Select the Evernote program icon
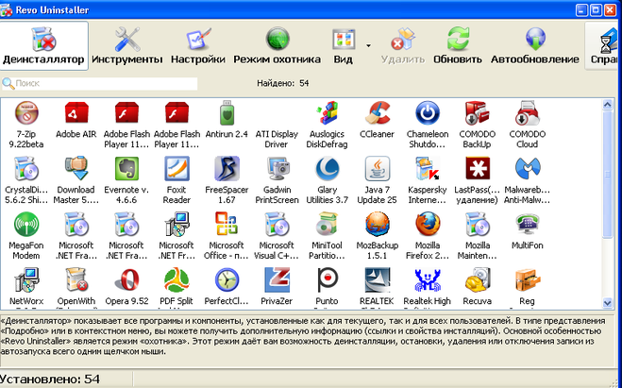Screen dimensions: 622x388 [126, 170]
